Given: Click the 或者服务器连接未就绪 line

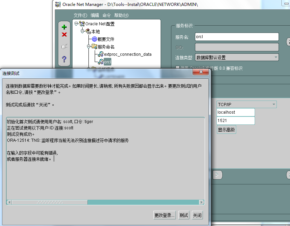Looking at the screenshot, I should (29, 159).
